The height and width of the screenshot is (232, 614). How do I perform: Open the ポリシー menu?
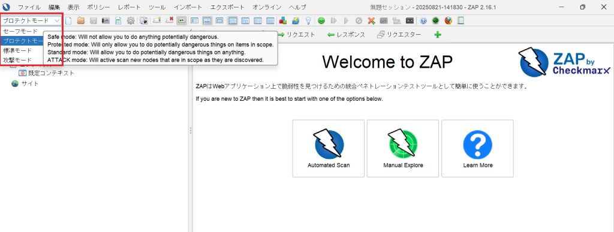pos(98,7)
